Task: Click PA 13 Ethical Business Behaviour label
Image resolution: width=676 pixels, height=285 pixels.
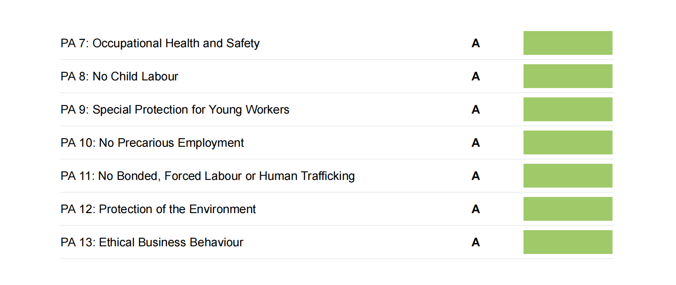Action: 152,242
